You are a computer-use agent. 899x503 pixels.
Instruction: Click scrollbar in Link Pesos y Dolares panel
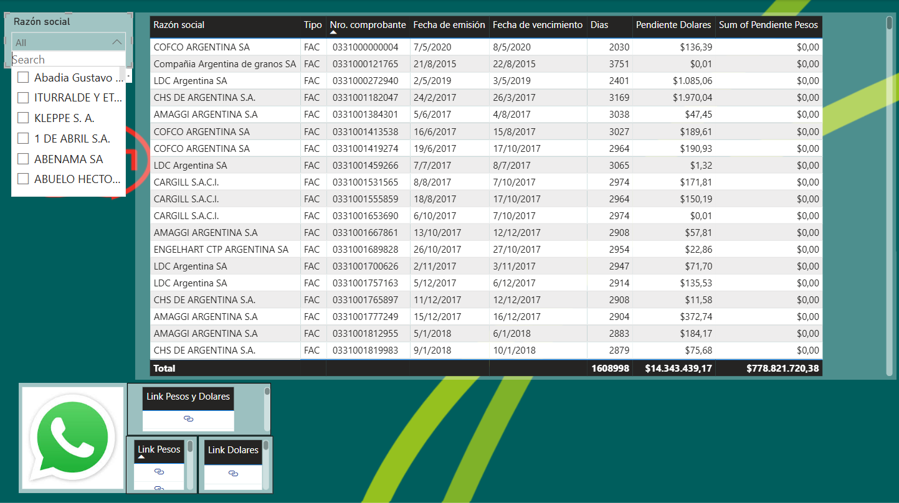(267, 409)
